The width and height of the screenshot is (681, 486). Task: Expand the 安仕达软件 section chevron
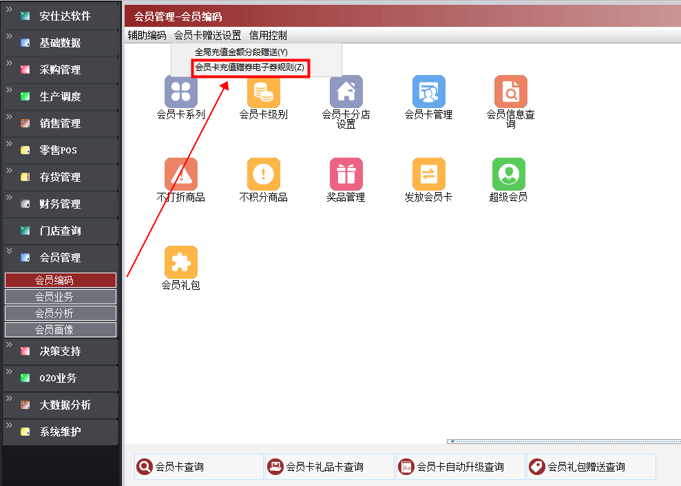pyautogui.click(x=9, y=9)
